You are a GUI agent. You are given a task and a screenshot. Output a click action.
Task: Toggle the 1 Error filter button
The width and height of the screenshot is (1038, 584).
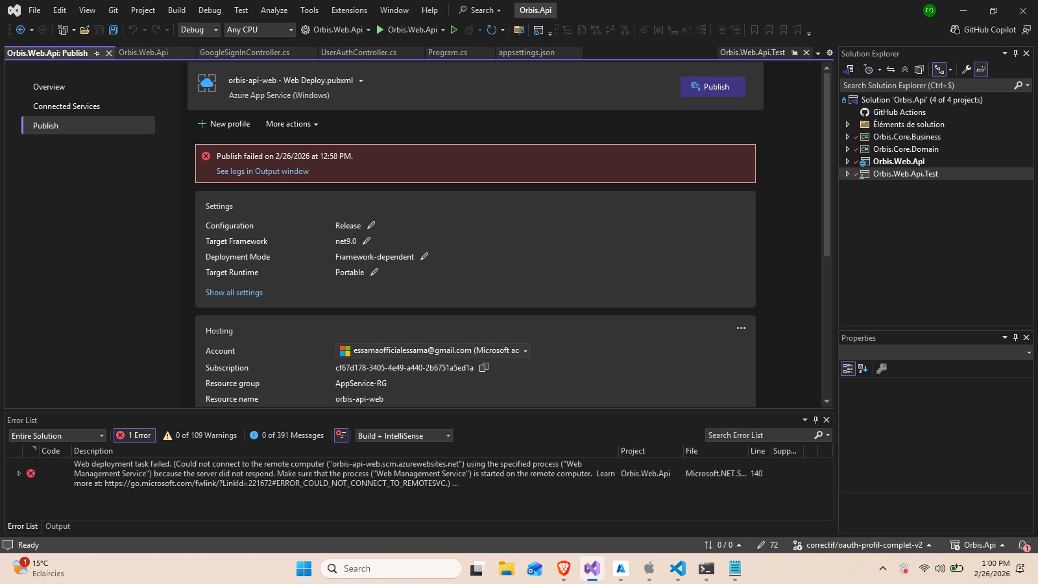(134, 435)
